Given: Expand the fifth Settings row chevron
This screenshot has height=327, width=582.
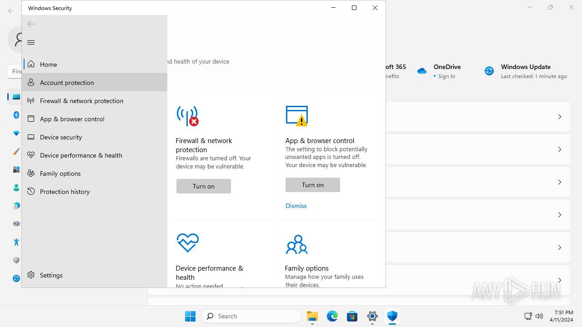Looking at the screenshot, I should tap(560, 248).
